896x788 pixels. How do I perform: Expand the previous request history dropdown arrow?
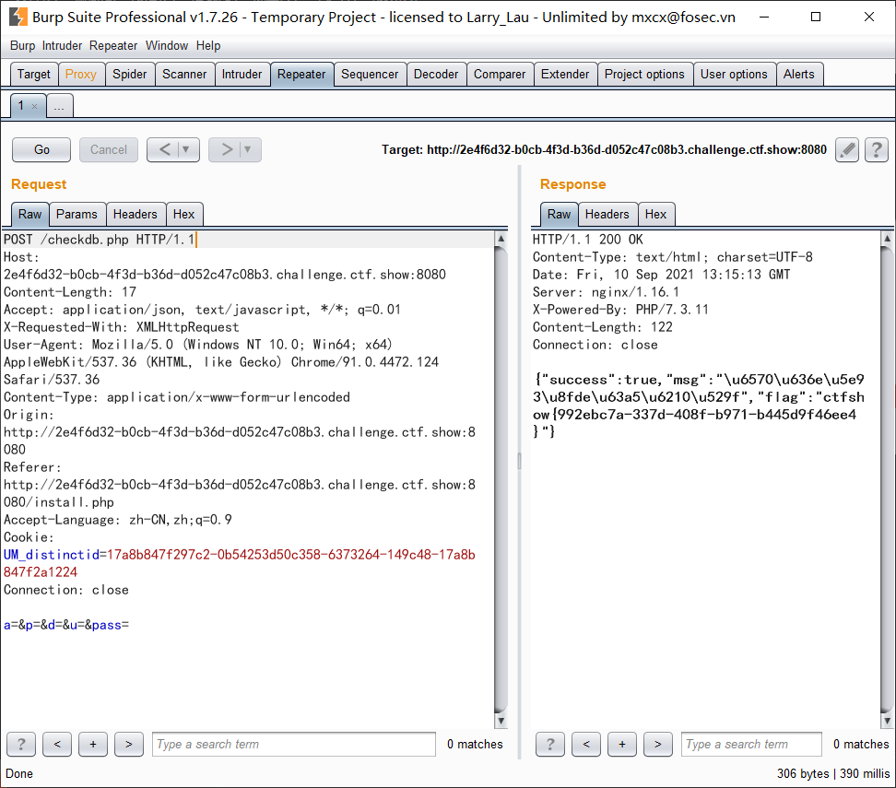coord(185,149)
